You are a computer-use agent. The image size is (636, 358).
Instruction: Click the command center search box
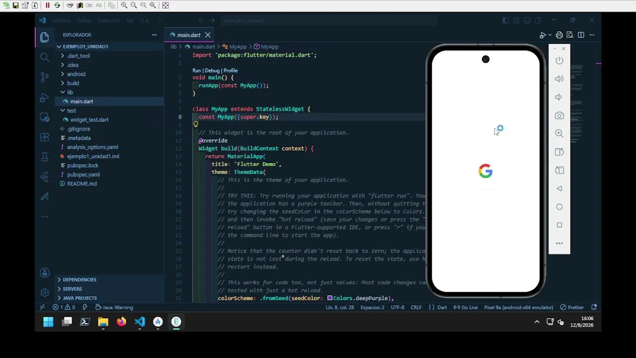click(x=328, y=20)
